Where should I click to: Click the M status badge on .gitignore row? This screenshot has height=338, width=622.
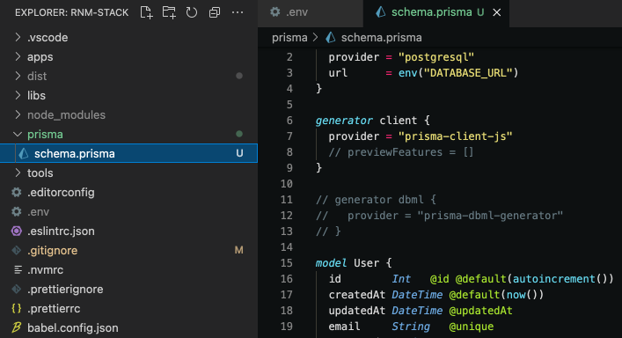[x=238, y=250]
